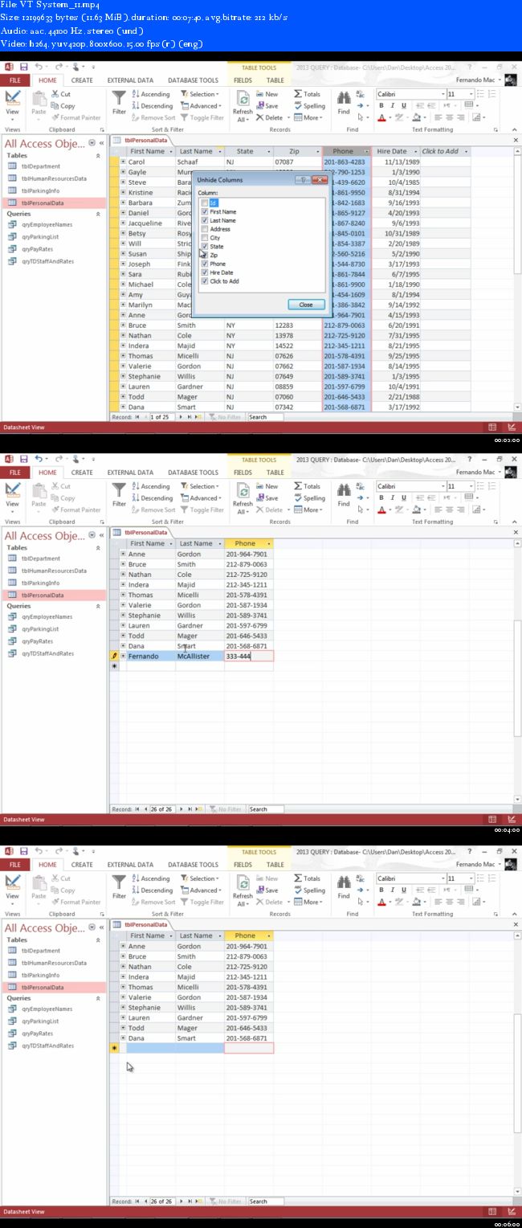
Task: Click Delete record button in the 00:06:00 frame
Action: (x=271, y=902)
